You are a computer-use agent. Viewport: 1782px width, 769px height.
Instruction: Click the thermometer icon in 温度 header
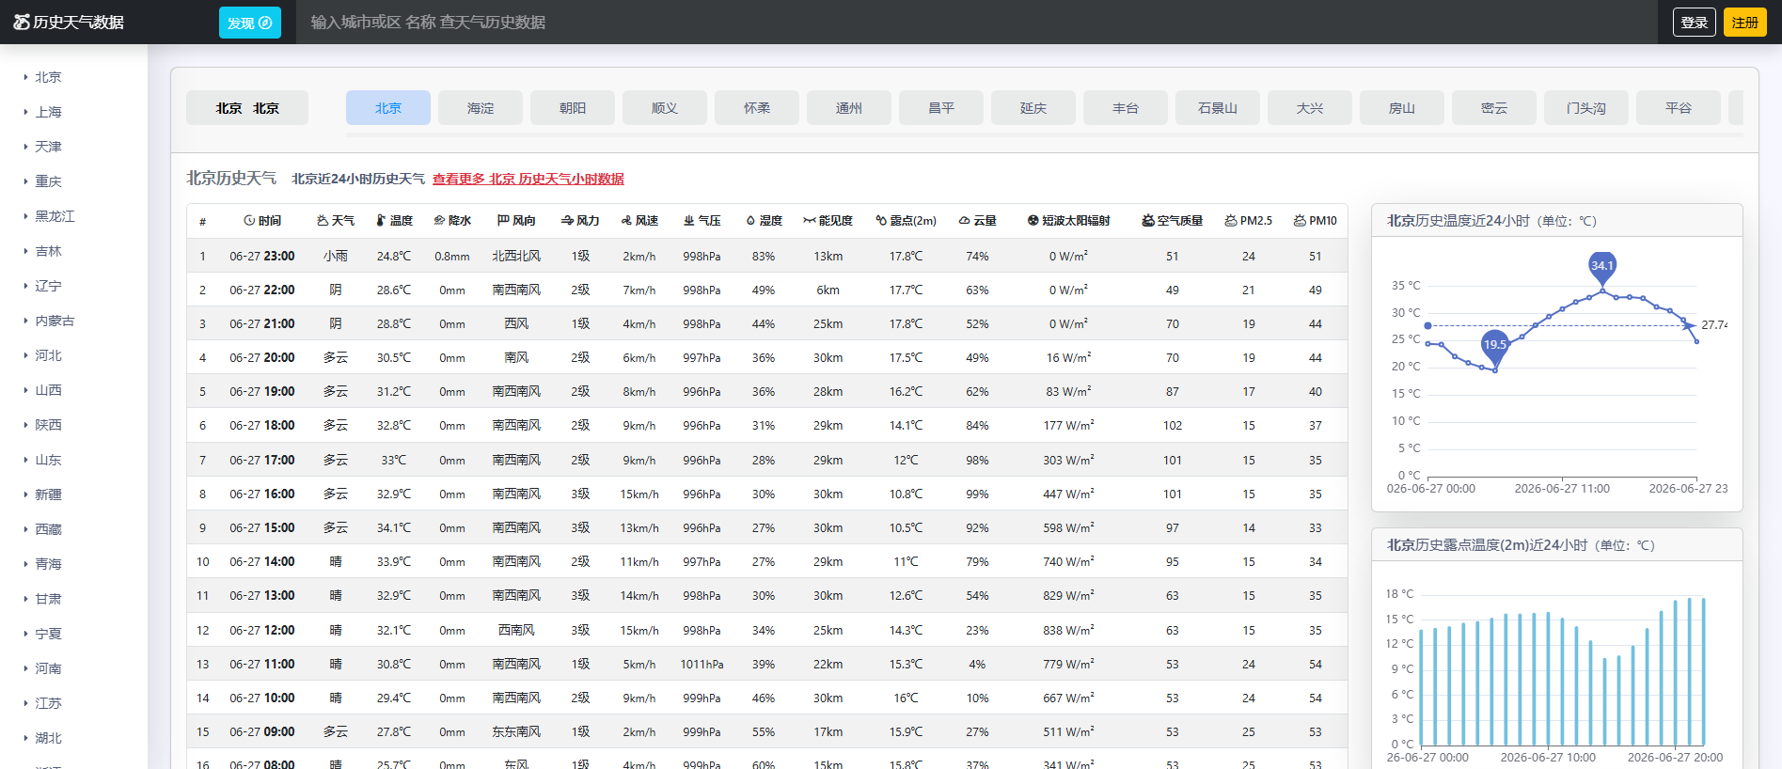coord(381,220)
